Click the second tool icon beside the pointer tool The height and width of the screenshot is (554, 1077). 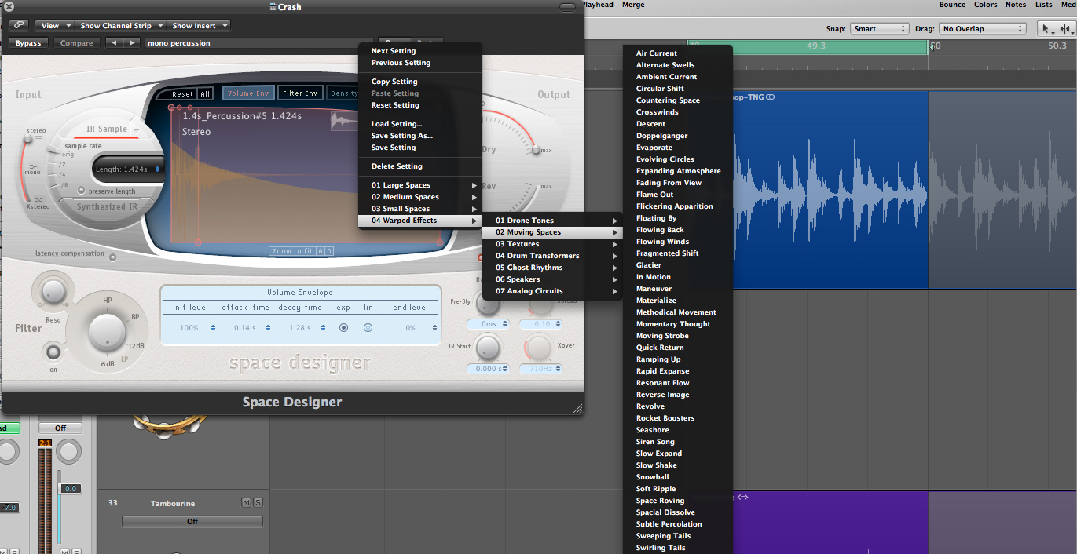pyautogui.click(x=1067, y=28)
